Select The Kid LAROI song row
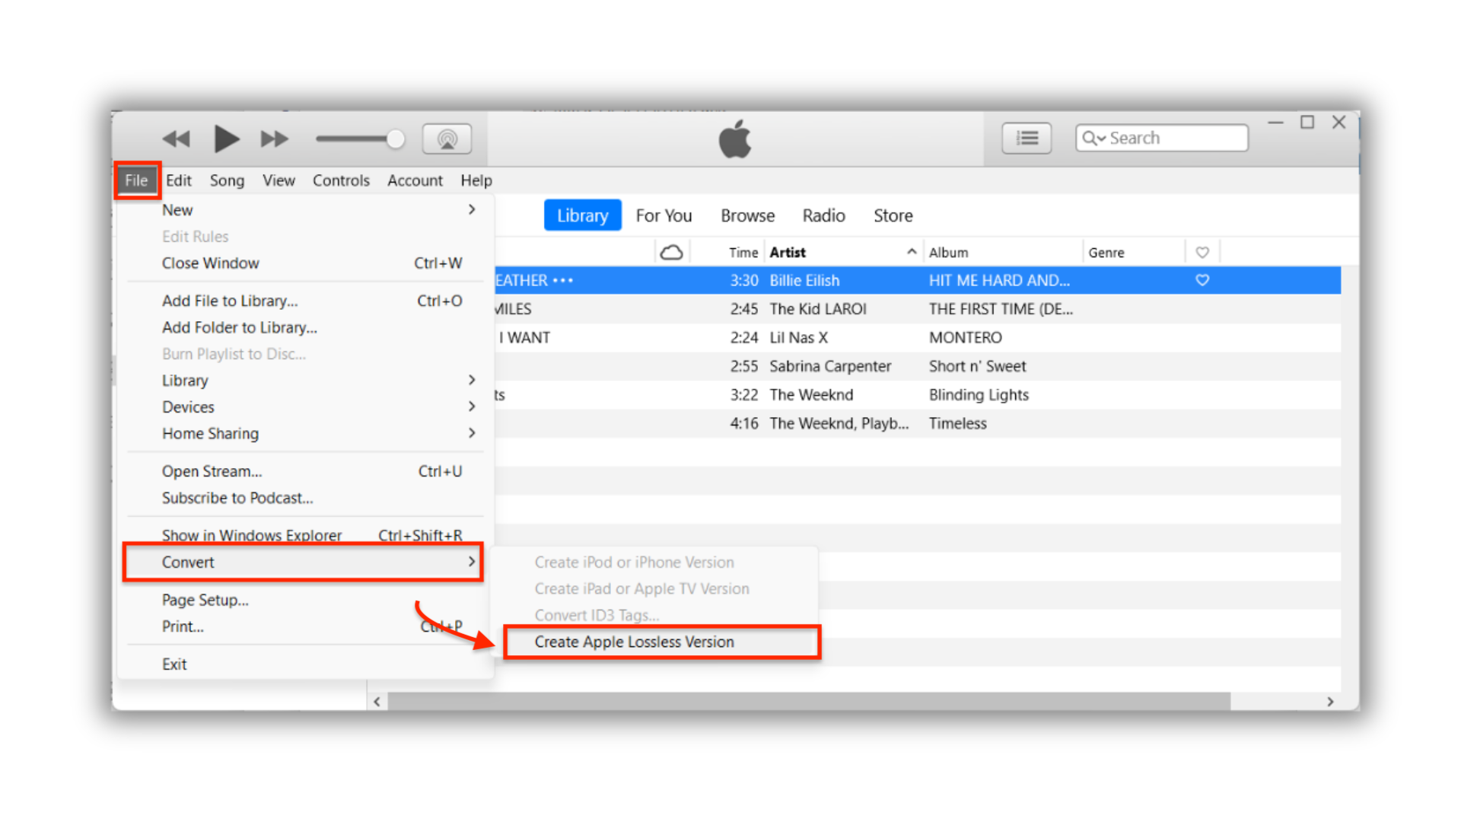This screenshot has height=822, width=1461. (918, 309)
